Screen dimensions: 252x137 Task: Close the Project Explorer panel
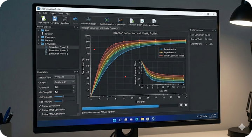pyautogui.click(x=77, y=27)
